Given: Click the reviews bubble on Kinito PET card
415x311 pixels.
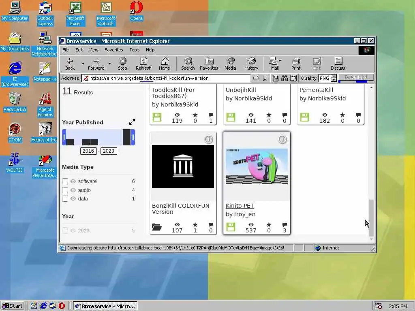Looking at the screenshot, I should click(285, 224).
